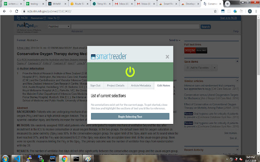
Task: Reload the PubMed page
Action: (x=17, y=11)
